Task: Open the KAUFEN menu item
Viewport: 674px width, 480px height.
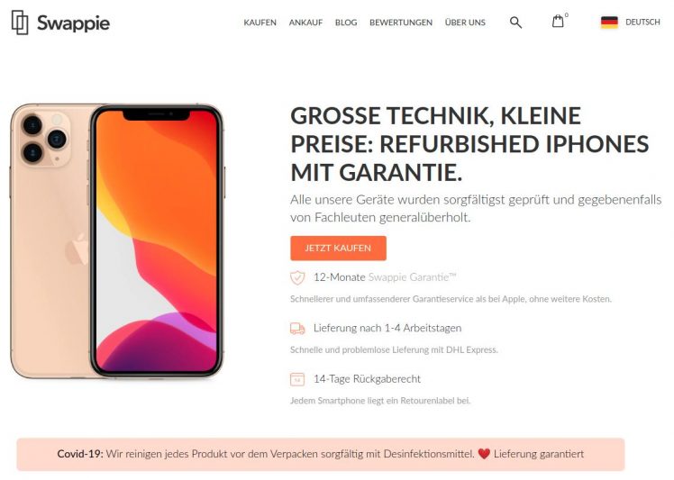Action: [260, 23]
